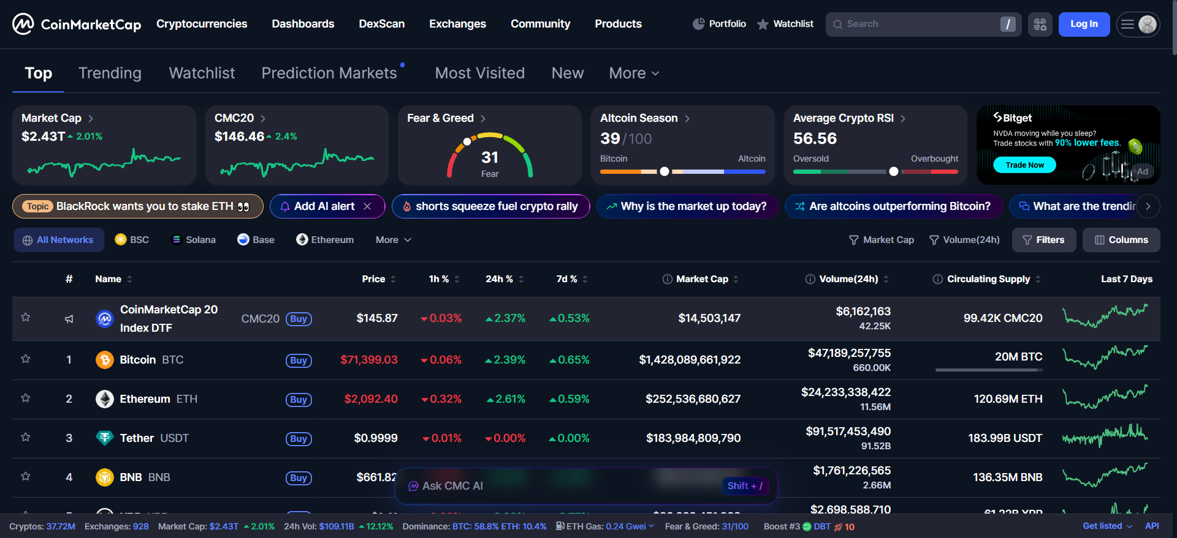1177x538 pixels.
Task: Switch to the Prediction Markets tab
Action: pyautogui.click(x=329, y=73)
